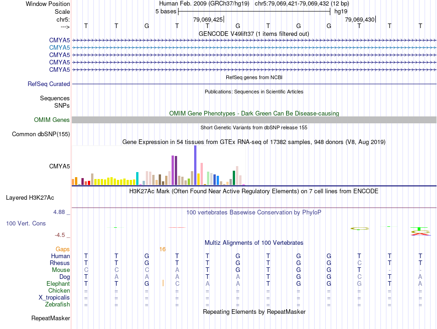Click the GENCODE V49lift37 track title
Image resolution: width=437 pixels, height=329 pixels.
254,34
